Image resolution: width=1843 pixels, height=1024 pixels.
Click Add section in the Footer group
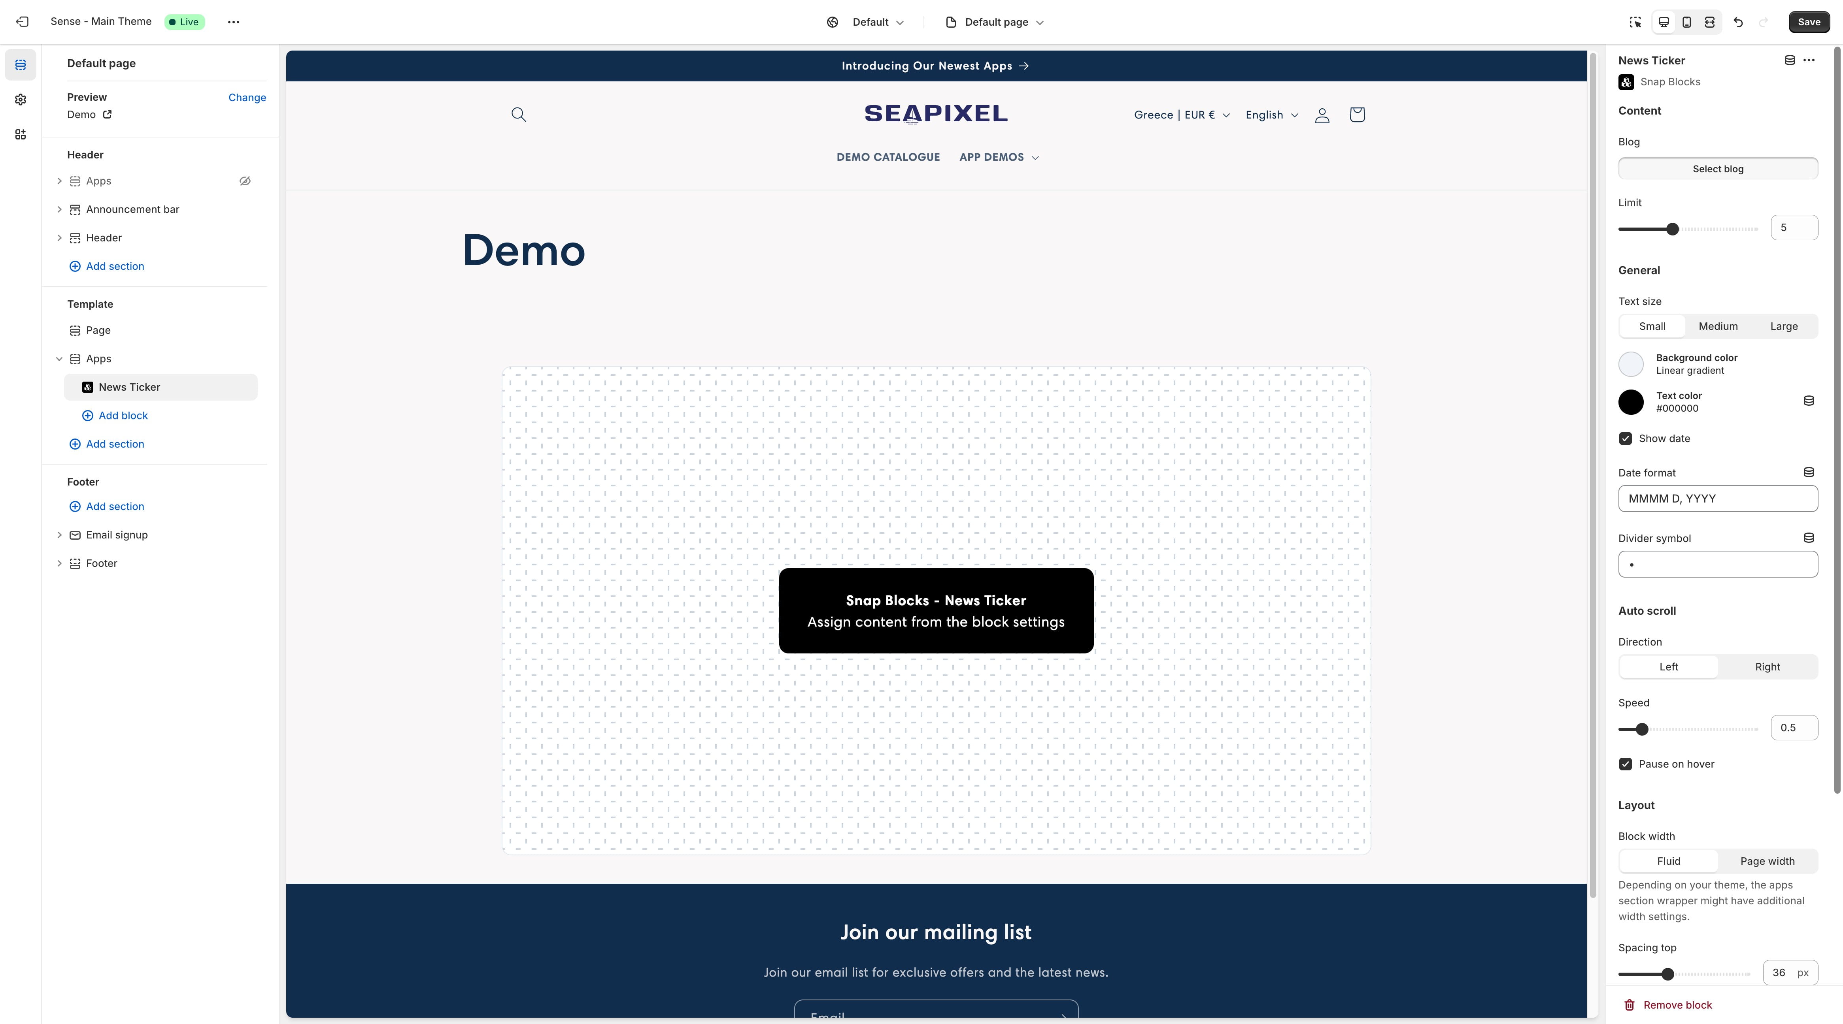click(x=107, y=506)
